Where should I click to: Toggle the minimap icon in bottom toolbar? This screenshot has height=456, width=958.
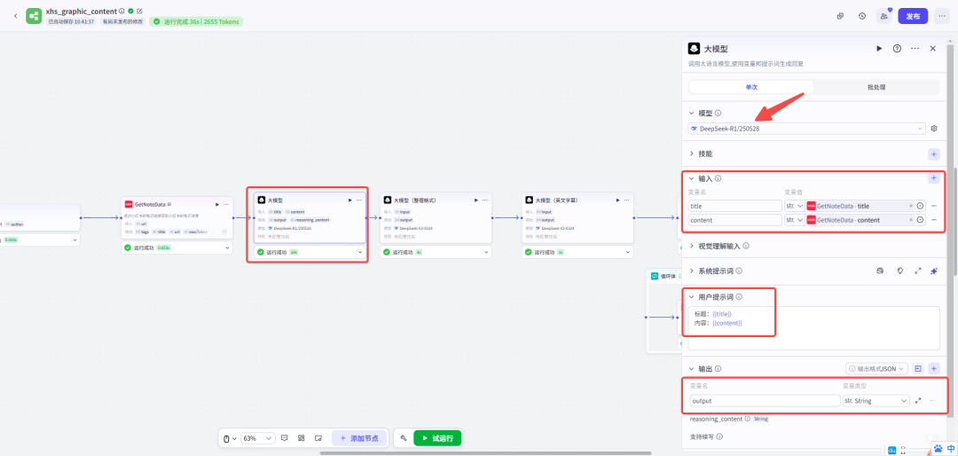point(318,438)
